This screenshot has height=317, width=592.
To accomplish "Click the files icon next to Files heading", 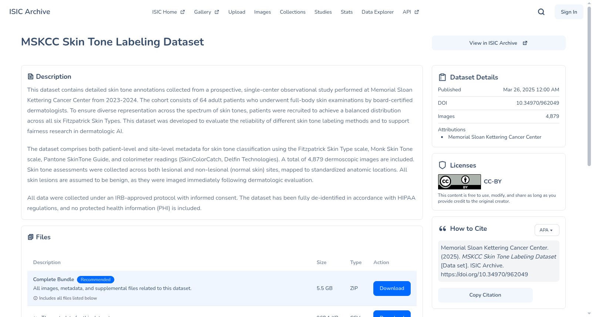I will pos(31,237).
